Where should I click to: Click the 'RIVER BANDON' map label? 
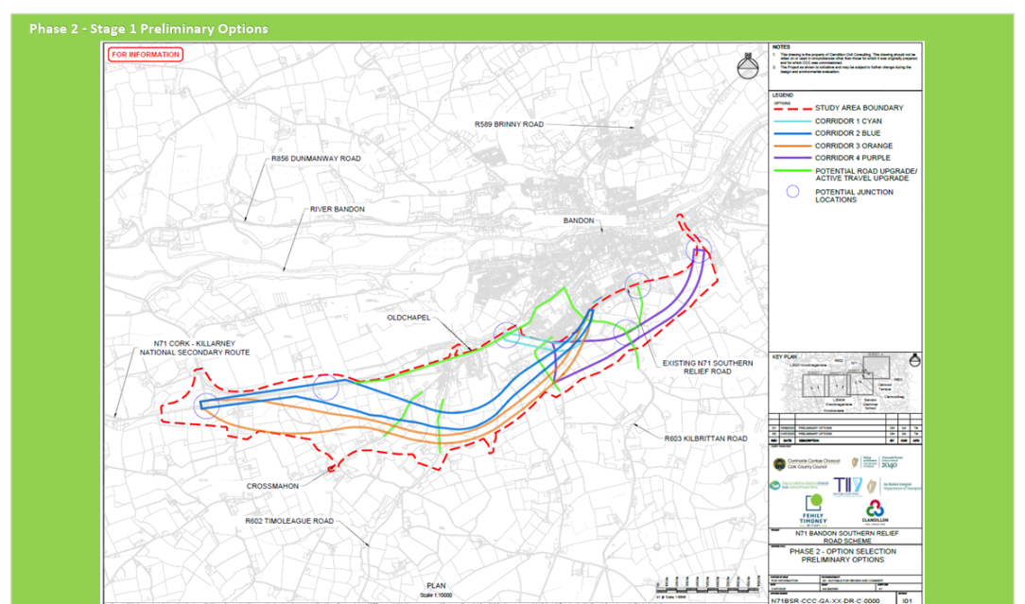click(338, 209)
